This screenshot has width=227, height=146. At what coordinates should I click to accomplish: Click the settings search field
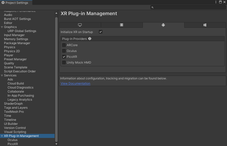[190, 8]
